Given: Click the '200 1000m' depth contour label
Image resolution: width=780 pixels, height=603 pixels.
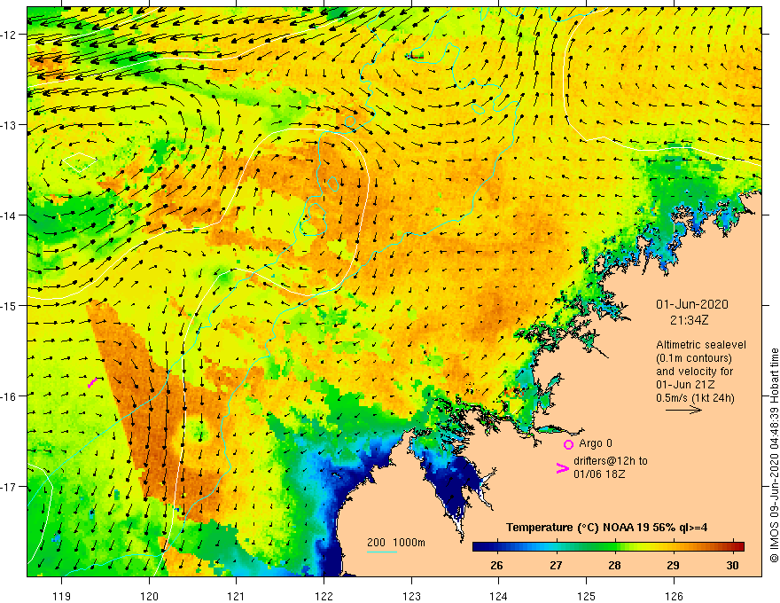Looking at the screenshot, I should point(396,543).
